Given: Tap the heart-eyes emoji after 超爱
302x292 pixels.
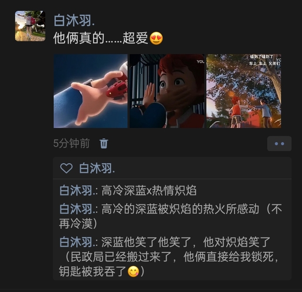Looking at the screenshot, I should point(156,38).
